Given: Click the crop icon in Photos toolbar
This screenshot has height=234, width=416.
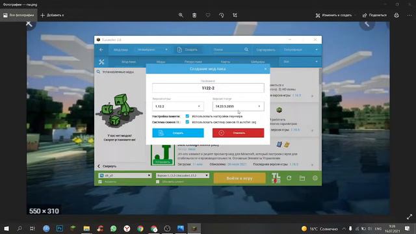Looking at the screenshot, I should coord(235,15).
